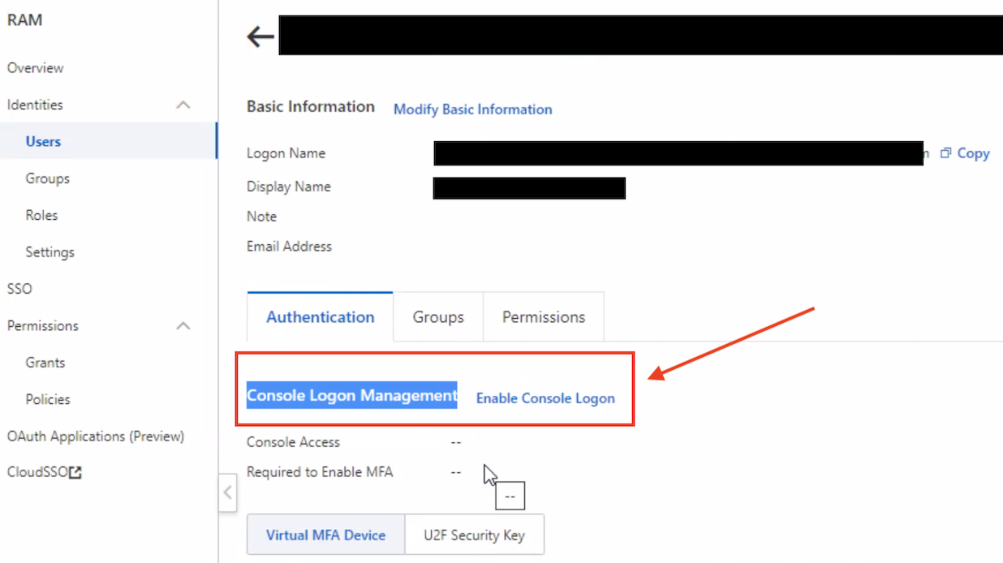Viewport: 1003px width, 563px height.
Task: Open Grants under Permissions
Action: pos(45,363)
